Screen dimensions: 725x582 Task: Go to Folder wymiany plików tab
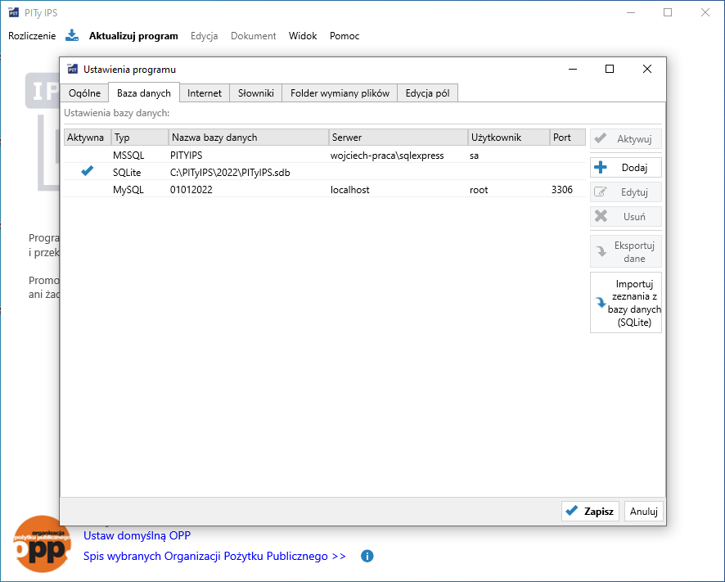[x=340, y=93]
